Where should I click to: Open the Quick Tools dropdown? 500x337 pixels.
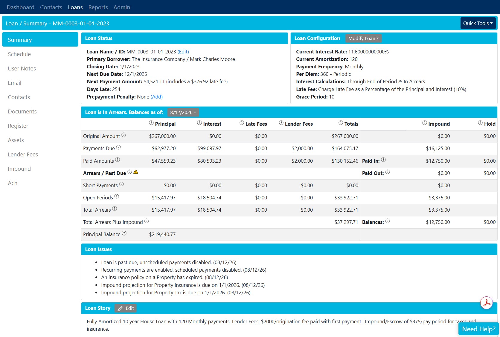click(478, 23)
